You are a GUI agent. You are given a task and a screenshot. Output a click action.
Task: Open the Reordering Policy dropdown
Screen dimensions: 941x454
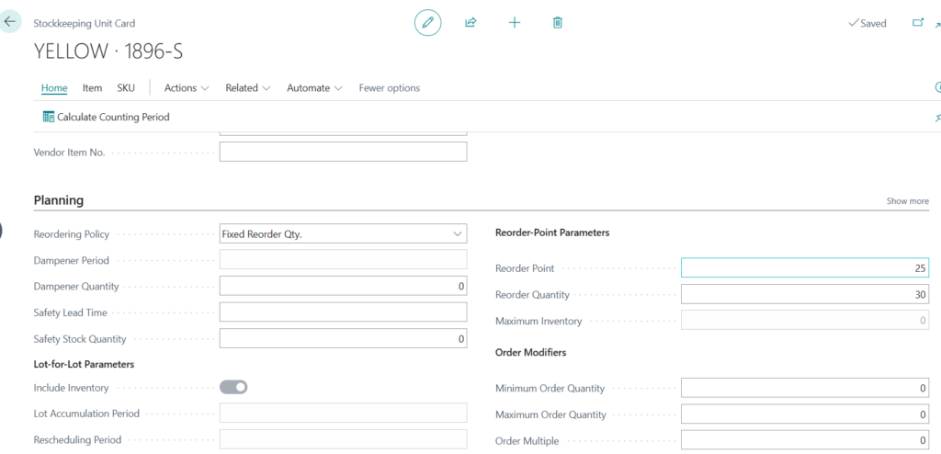tap(343, 234)
